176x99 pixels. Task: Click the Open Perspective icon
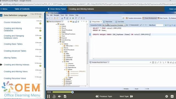pos(123,18)
